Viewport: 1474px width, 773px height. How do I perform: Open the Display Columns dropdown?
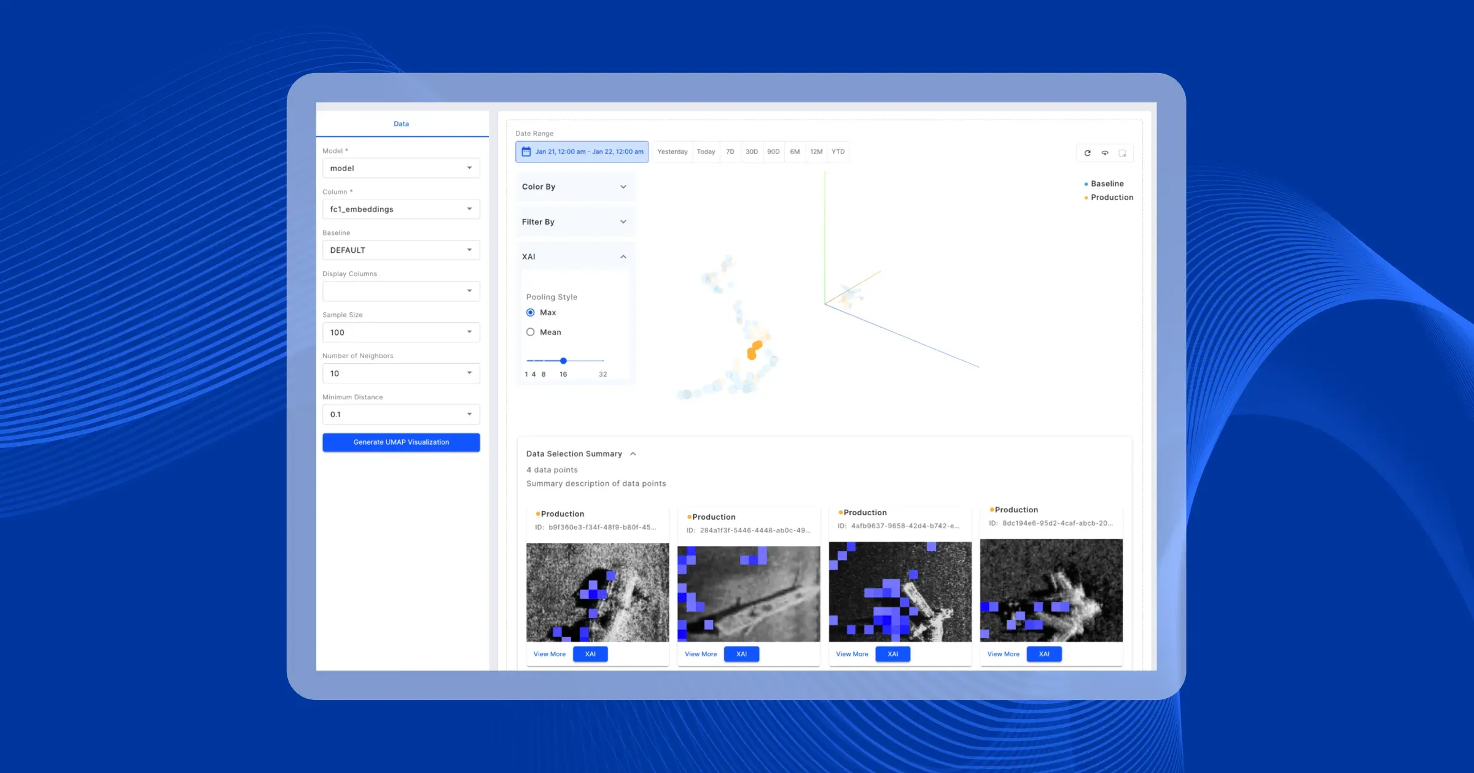click(401, 291)
